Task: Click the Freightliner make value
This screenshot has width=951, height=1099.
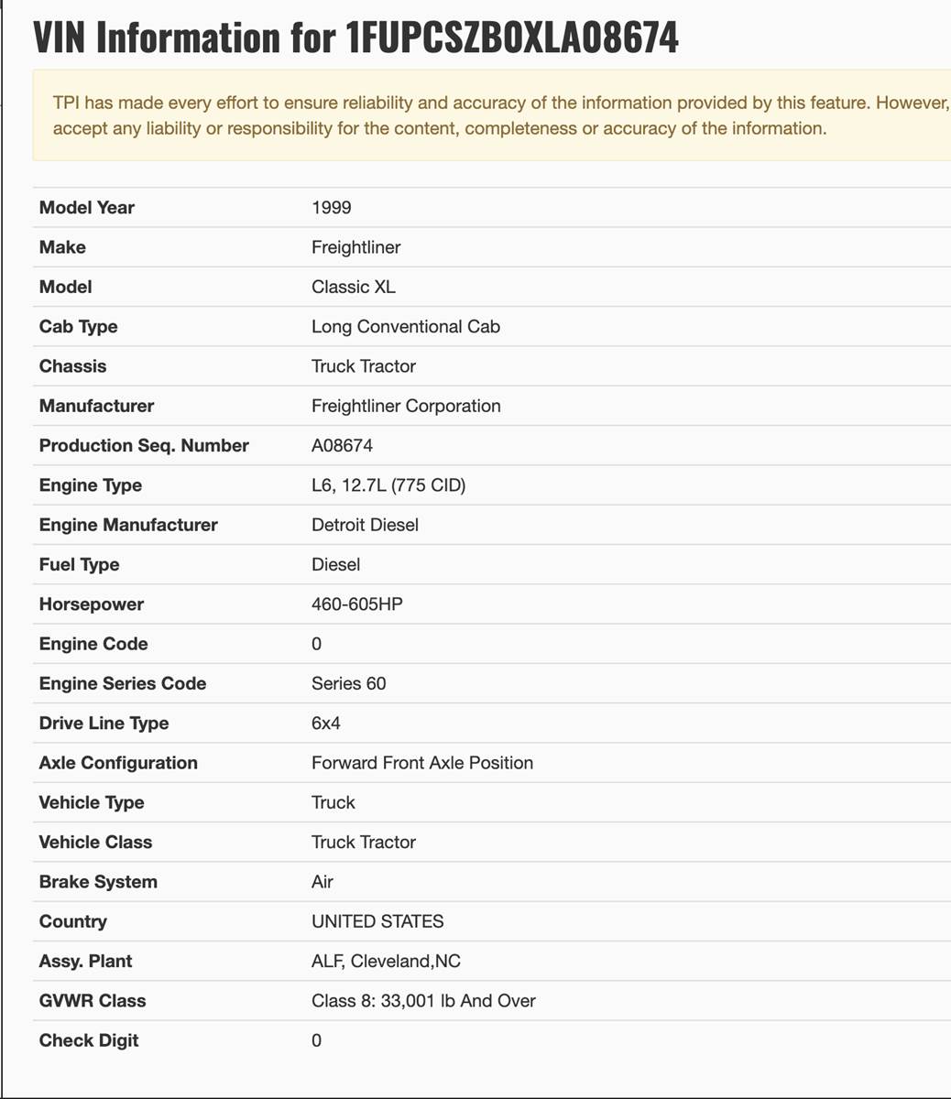Action: coord(355,247)
